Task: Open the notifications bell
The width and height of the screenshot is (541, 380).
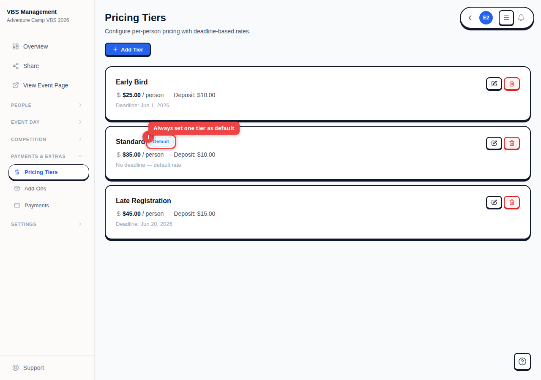Action: coord(521,18)
